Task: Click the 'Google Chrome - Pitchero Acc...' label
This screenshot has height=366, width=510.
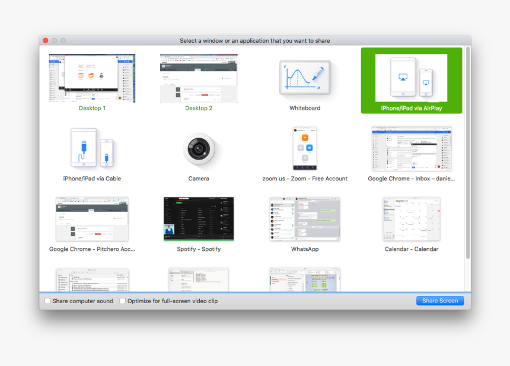Action: tap(92, 249)
